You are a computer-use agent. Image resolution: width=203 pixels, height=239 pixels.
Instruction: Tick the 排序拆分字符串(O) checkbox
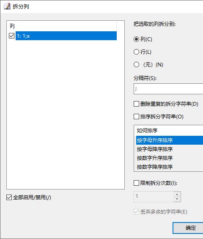click(136, 117)
